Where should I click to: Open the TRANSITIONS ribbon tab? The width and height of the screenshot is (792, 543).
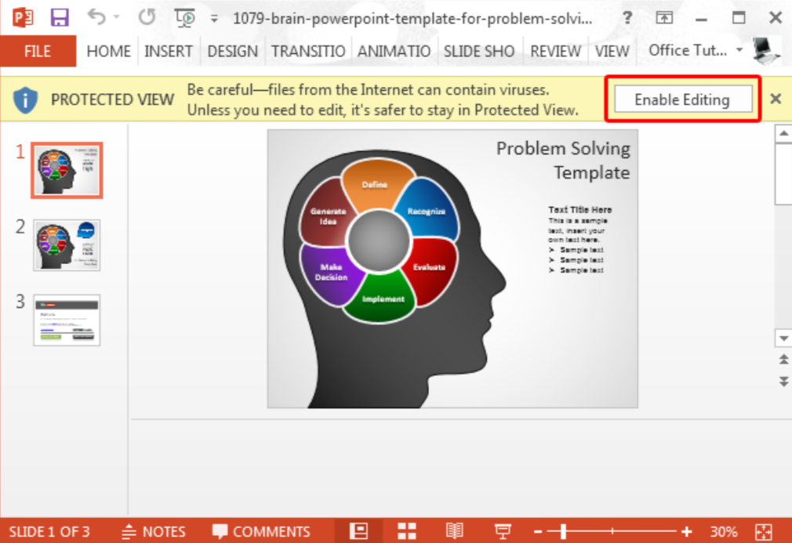tap(308, 51)
